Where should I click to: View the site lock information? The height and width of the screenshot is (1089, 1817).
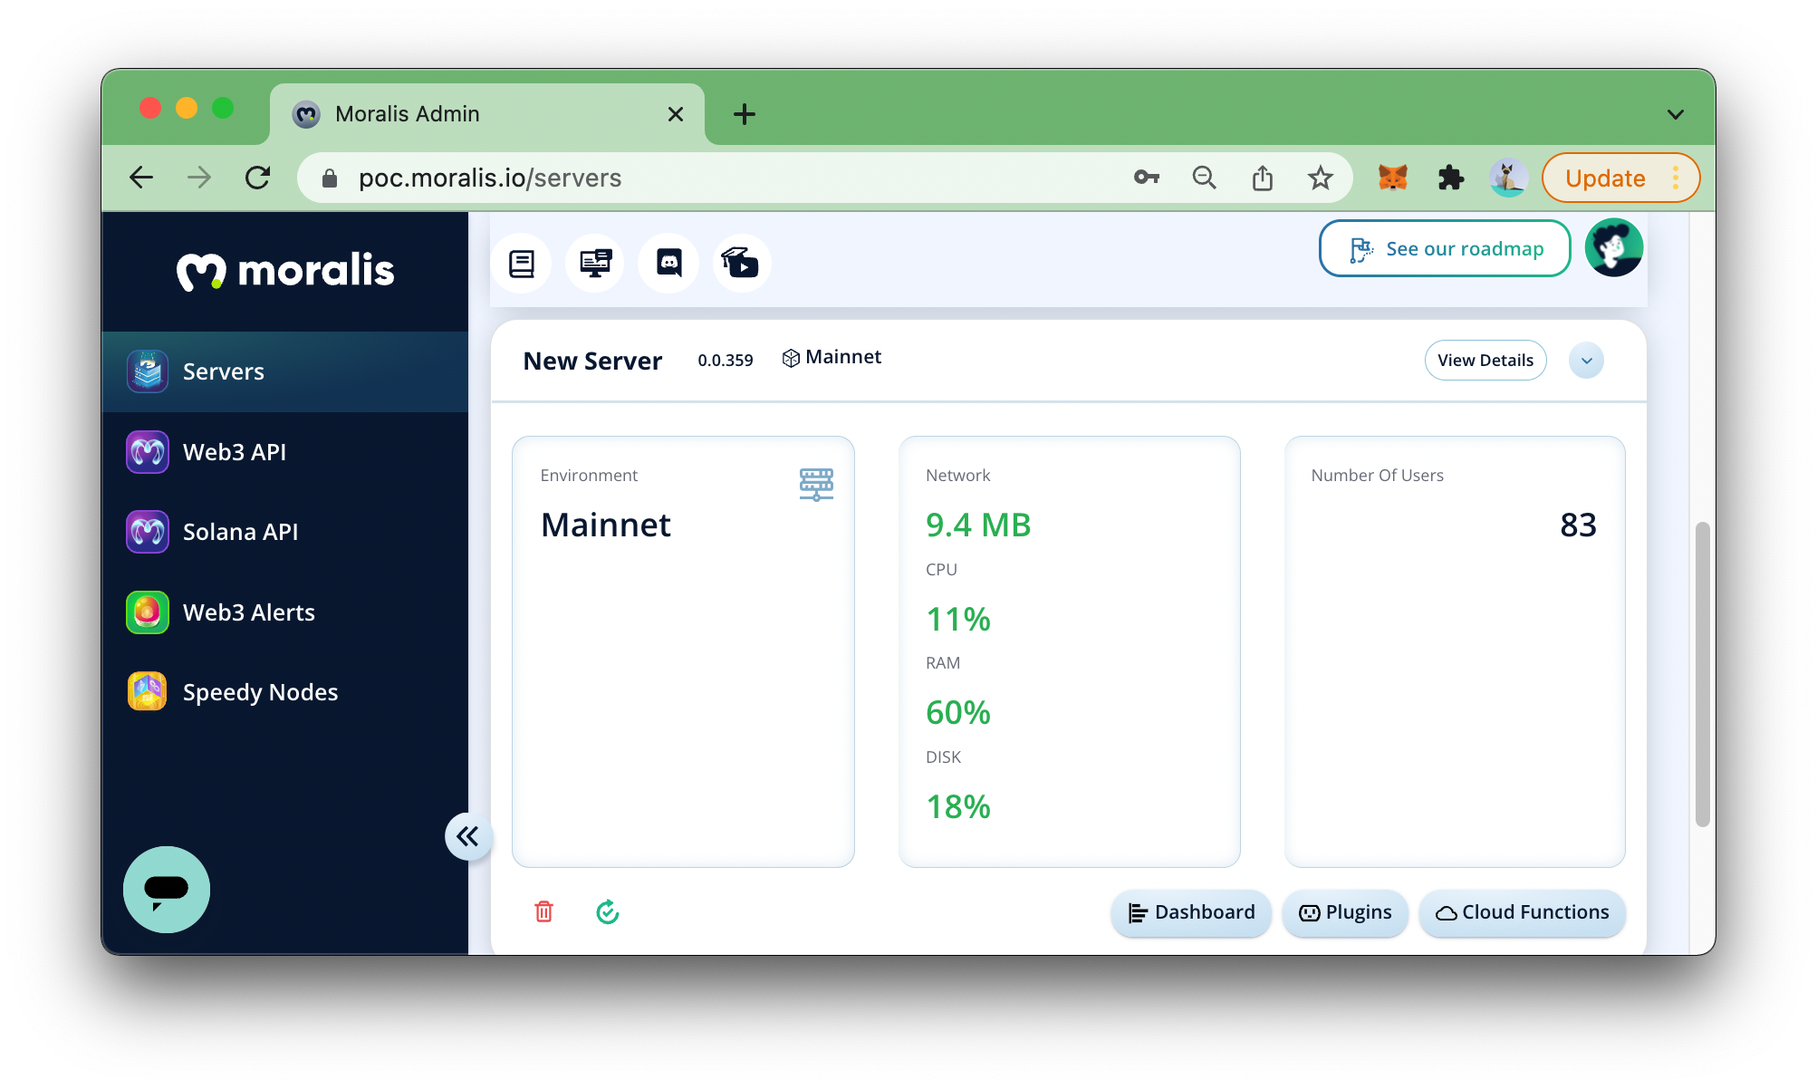tap(330, 178)
